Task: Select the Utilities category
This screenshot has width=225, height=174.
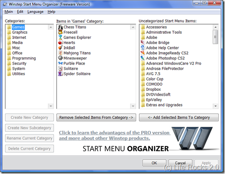Action: tap(19, 74)
